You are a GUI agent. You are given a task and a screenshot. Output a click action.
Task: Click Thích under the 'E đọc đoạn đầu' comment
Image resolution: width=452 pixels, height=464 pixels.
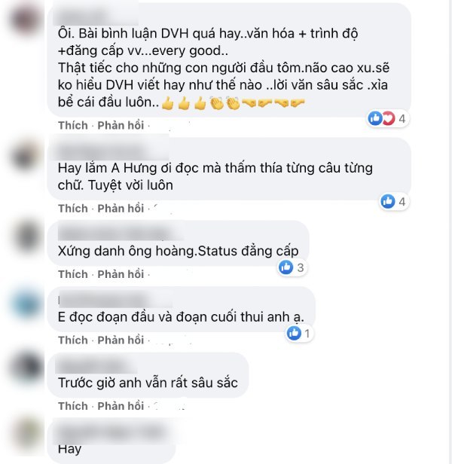(73, 340)
